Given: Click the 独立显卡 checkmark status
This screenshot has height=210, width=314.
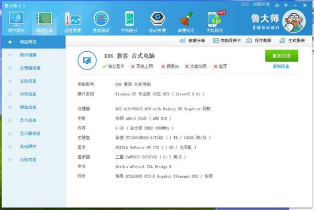Looking at the screenshot, I should (113, 66).
